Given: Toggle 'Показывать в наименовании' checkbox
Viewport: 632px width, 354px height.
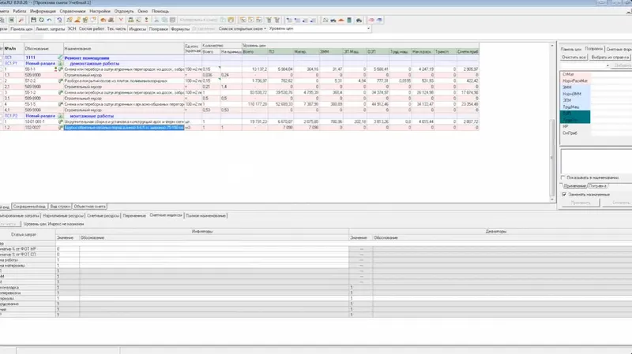Looking at the screenshot, I should (563, 177).
